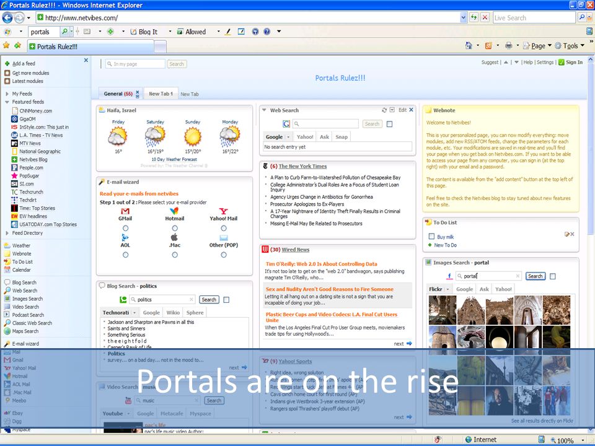
Task: Expand the My Feeds tree
Action: click(7, 94)
